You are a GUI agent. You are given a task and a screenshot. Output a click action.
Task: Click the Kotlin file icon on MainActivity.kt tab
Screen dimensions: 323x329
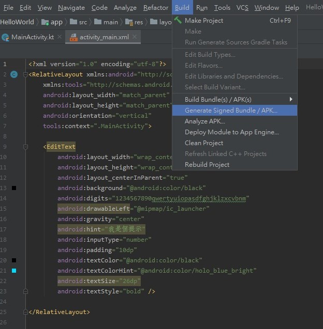click(x=6, y=38)
